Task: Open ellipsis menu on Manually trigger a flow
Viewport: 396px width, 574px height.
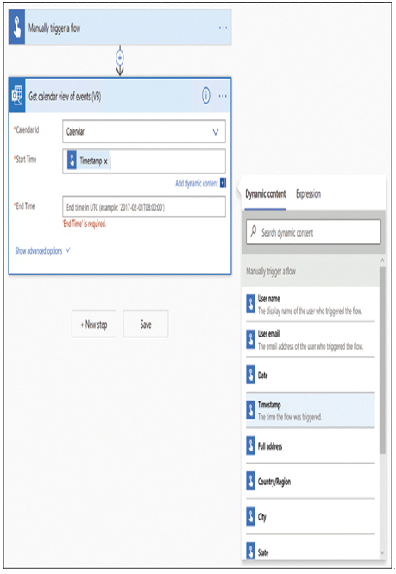Action: point(223,28)
